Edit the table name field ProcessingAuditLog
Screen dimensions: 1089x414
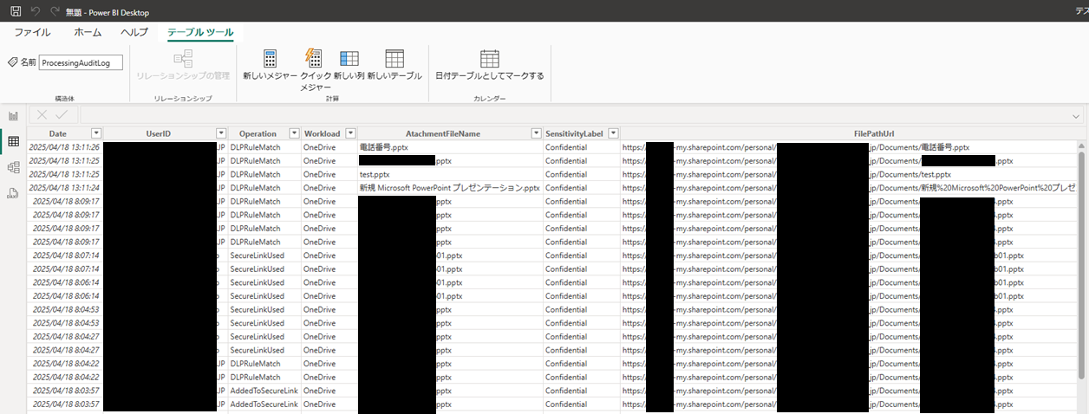[82, 62]
